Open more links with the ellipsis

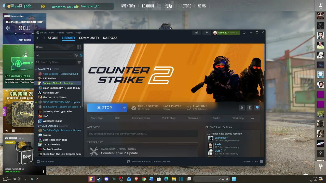click(x=252, y=118)
